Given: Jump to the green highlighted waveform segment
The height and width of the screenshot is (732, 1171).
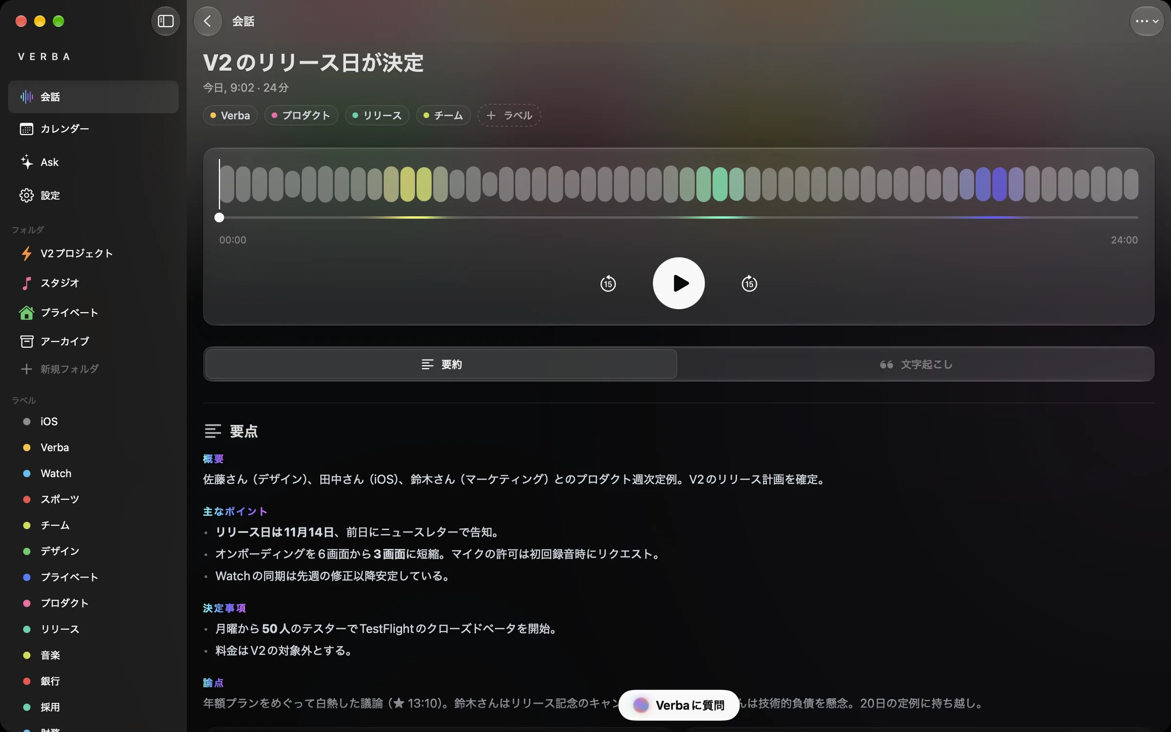Looking at the screenshot, I should tap(720, 184).
